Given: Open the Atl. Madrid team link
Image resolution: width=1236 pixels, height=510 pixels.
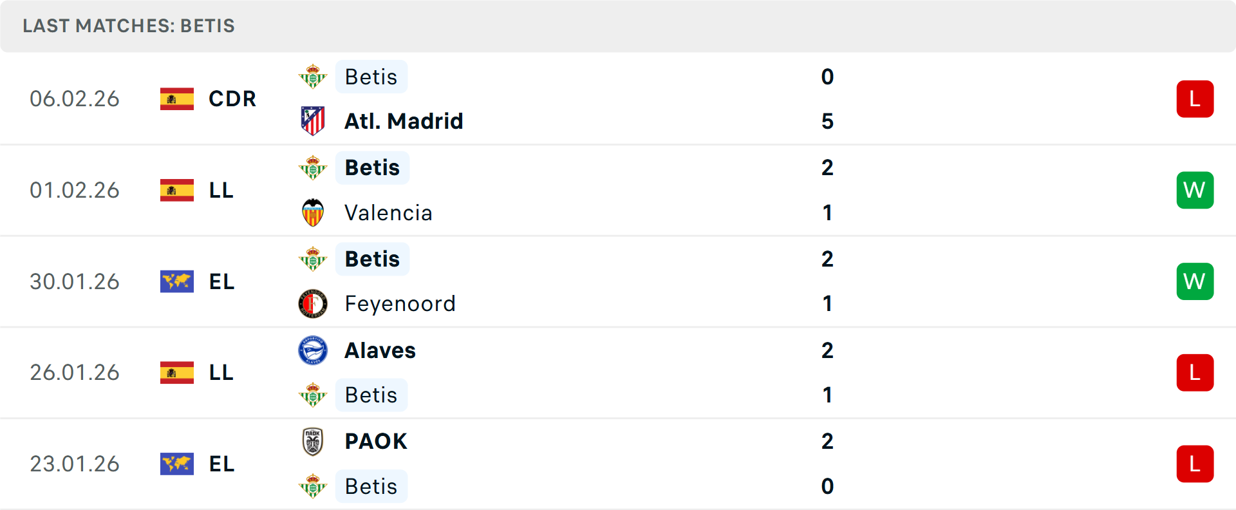Looking at the screenshot, I should coord(404,121).
